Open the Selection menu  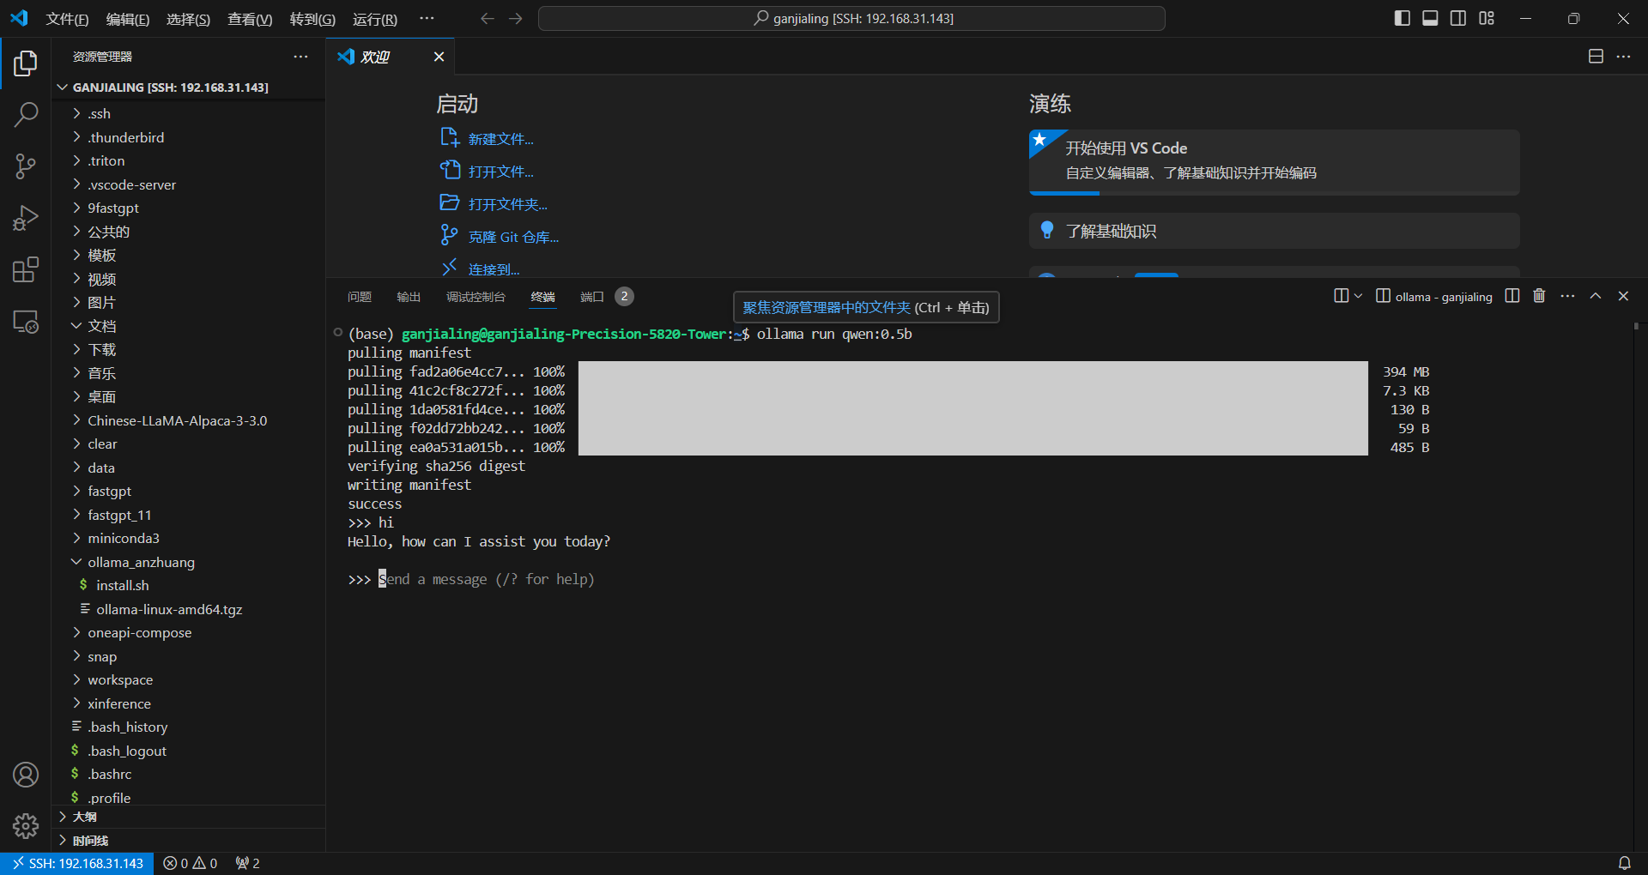(188, 19)
